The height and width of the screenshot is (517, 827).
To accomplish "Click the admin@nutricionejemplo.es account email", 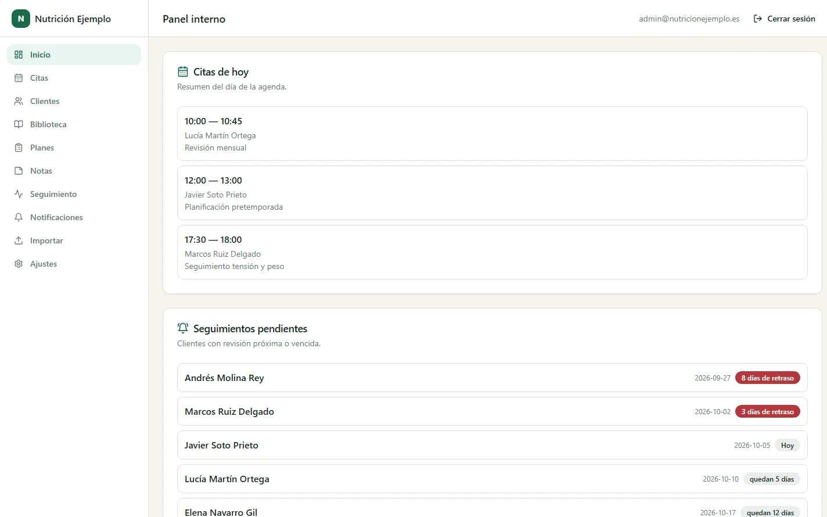I will (x=689, y=19).
